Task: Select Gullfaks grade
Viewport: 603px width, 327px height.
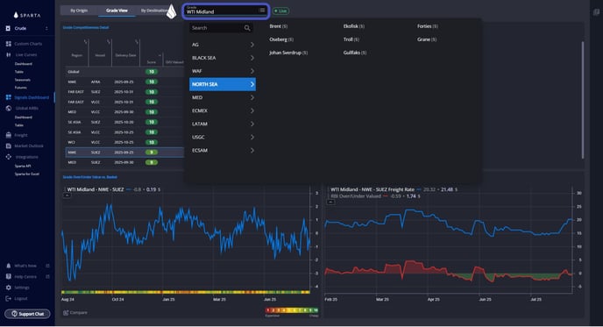Action: pyautogui.click(x=355, y=53)
